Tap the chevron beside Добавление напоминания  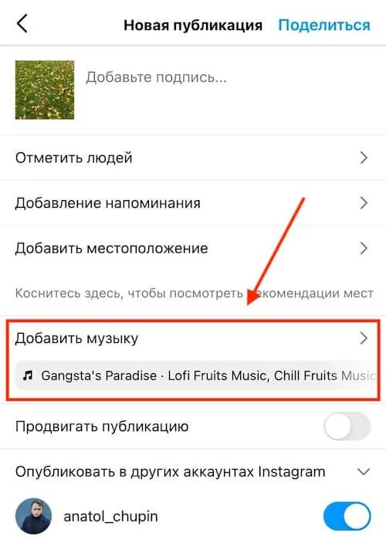(x=364, y=203)
